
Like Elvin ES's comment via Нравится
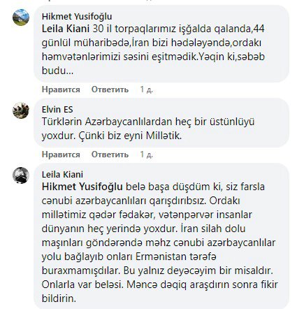point(61,154)
